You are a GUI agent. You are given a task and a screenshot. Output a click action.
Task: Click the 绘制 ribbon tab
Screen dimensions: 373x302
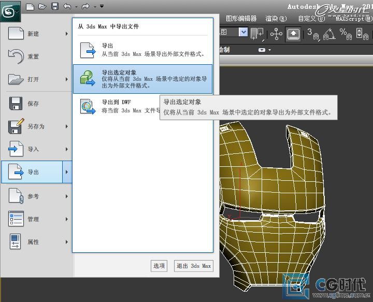[x=224, y=50]
